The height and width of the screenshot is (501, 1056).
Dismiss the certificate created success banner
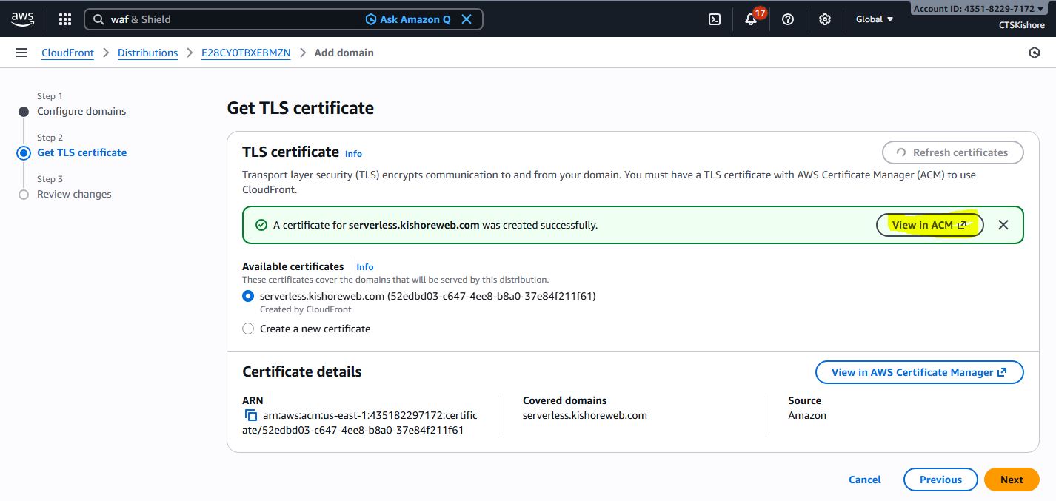[1003, 225]
